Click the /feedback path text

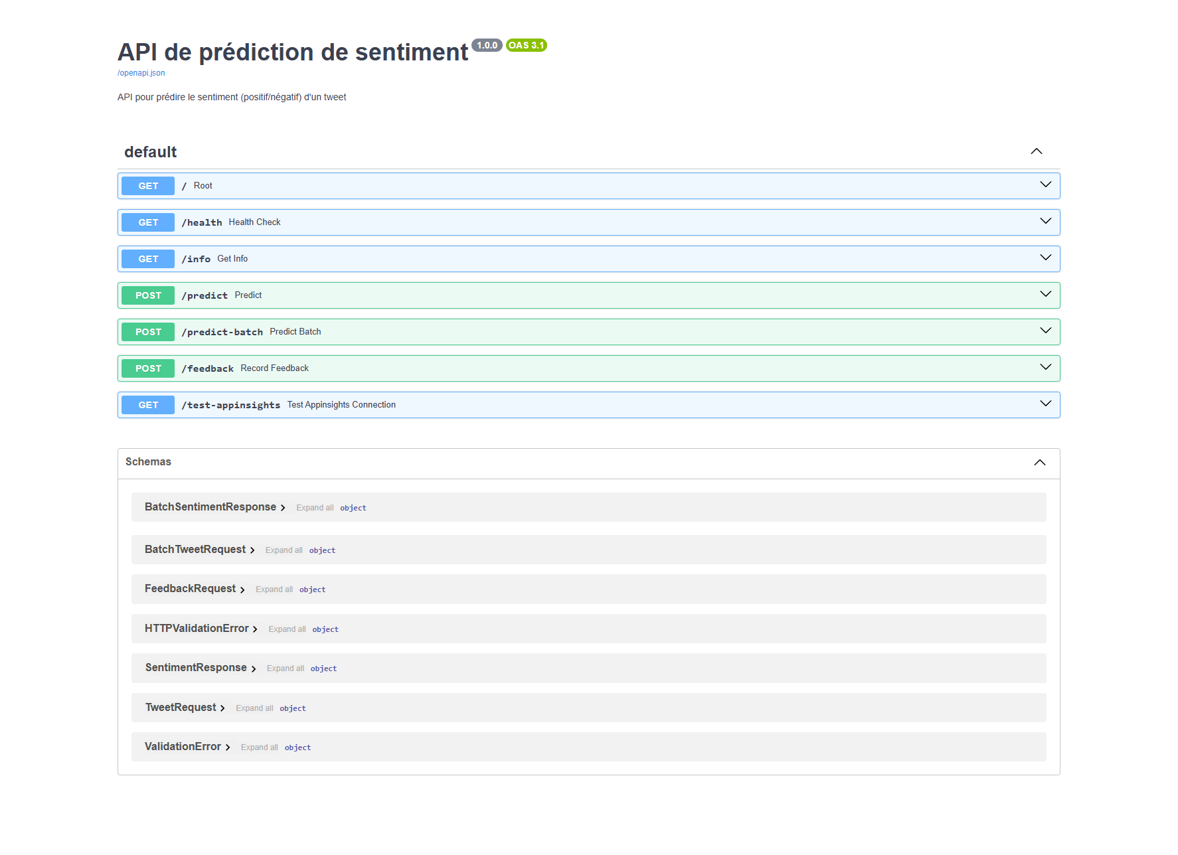[208, 368]
